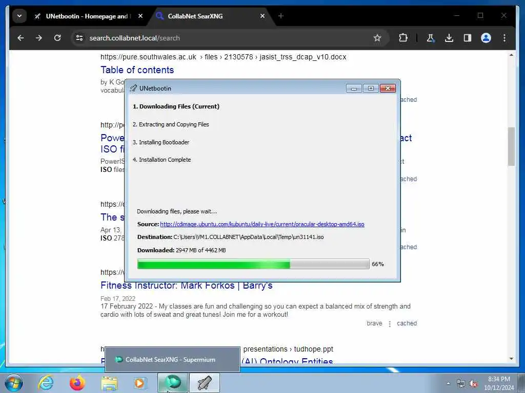This screenshot has height=393, width=525.
Task: Open cached version of Barry's result
Action: point(407,323)
